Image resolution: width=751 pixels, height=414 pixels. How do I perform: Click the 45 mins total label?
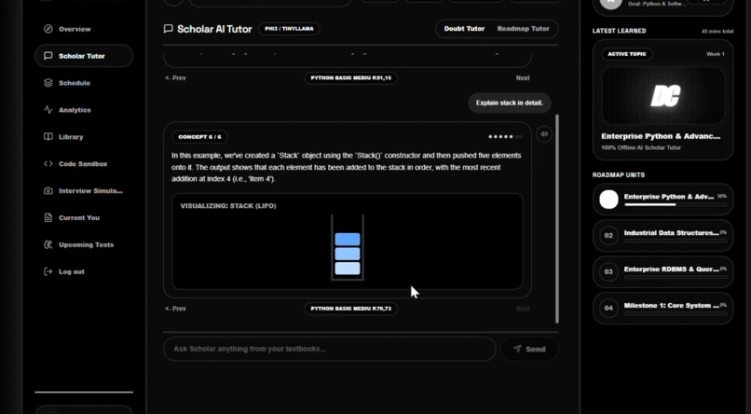(717, 31)
